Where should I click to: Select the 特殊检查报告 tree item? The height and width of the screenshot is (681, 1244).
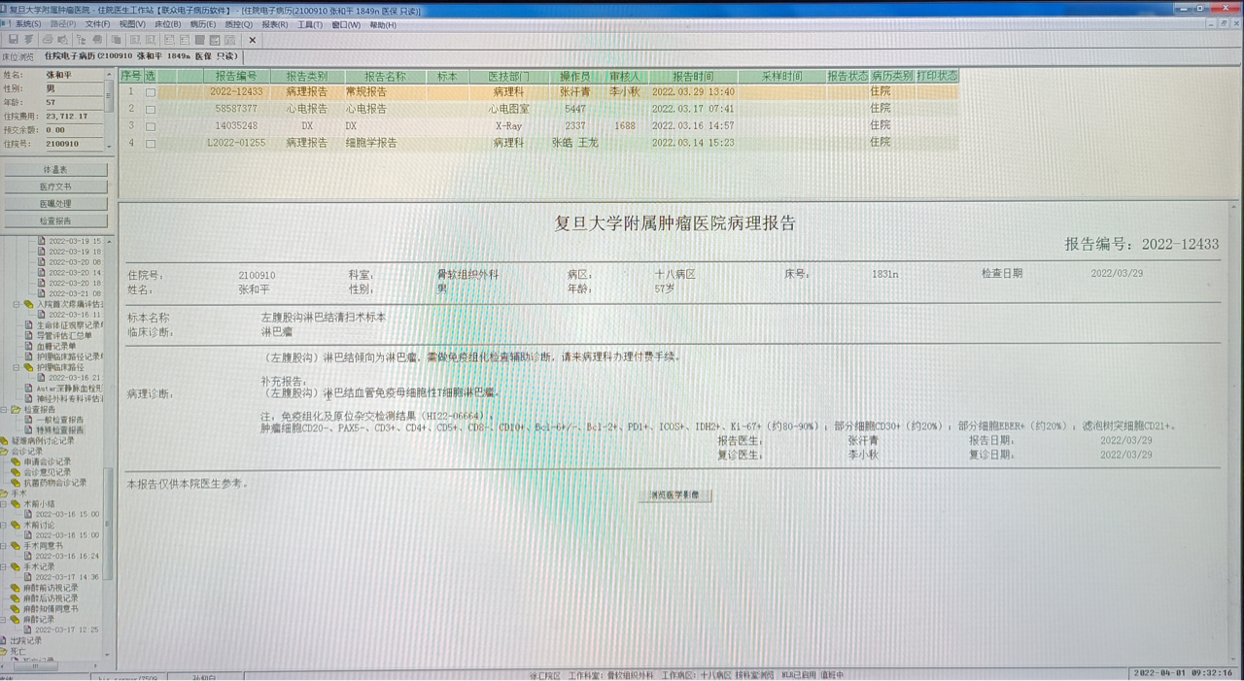point(60,429)
